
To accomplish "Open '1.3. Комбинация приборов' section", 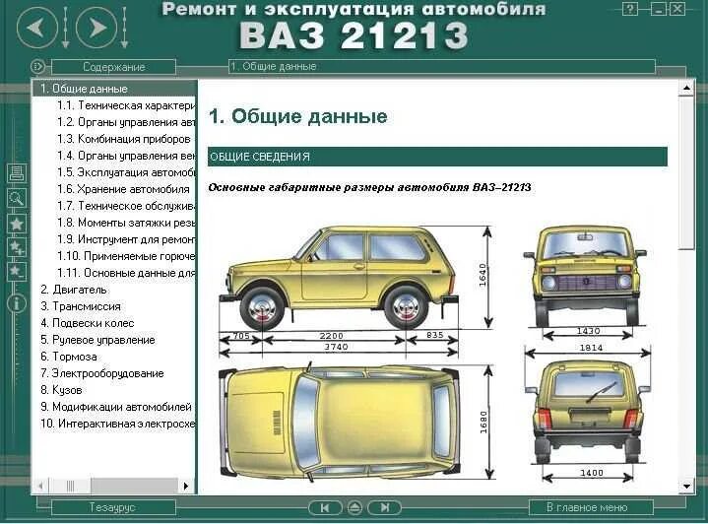I will (124, 139).
